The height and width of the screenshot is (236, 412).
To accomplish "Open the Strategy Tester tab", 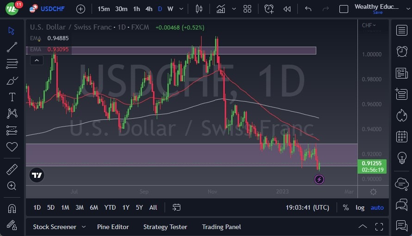I will [x=165, y=227].
